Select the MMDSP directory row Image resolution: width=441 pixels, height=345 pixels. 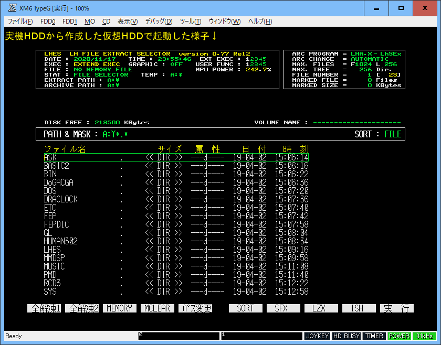tap(176, 258)
